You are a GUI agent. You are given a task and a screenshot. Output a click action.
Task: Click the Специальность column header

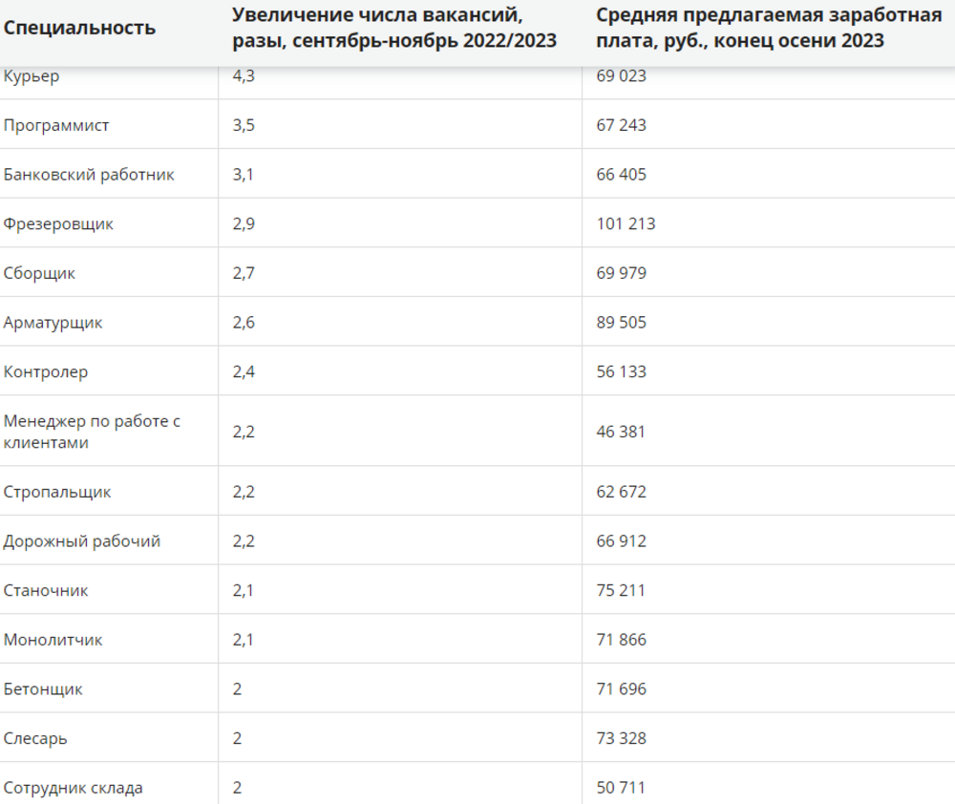(x=79, y=28)
